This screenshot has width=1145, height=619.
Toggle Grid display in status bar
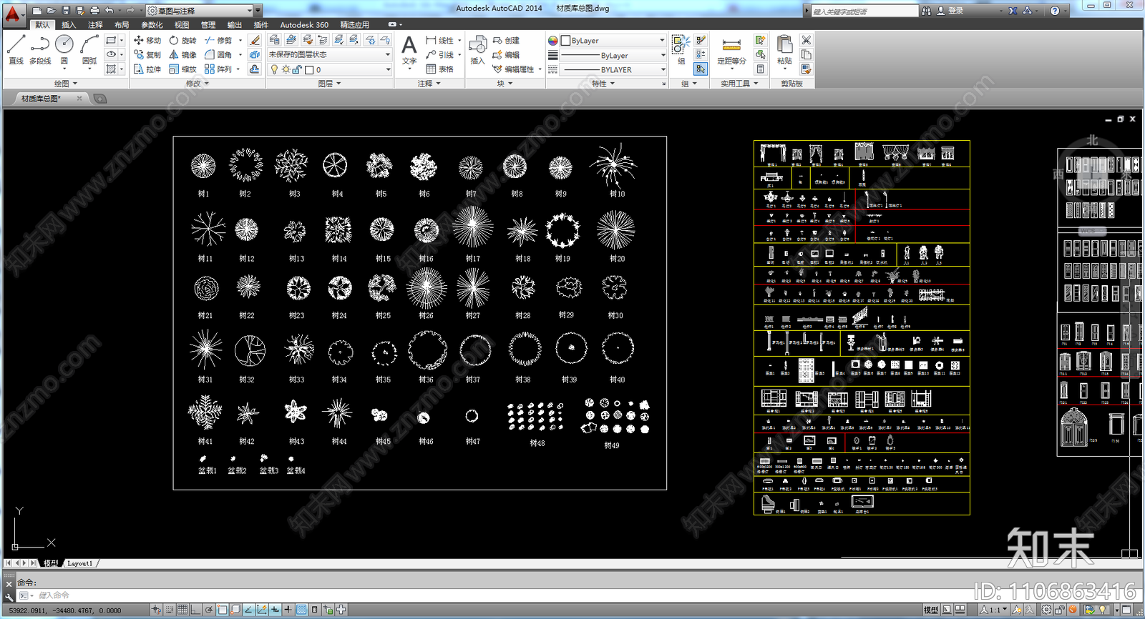point(182,610)
